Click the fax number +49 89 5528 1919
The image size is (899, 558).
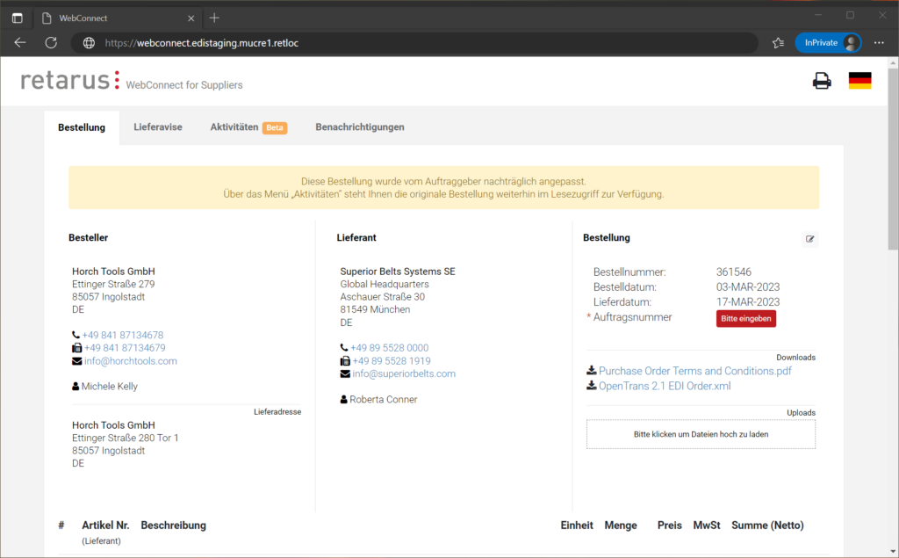392,361
